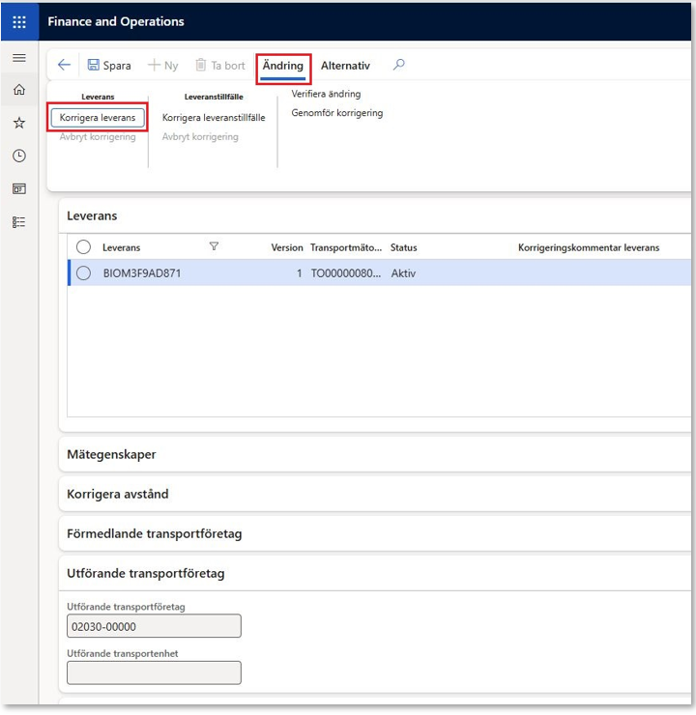Expand Förmedlande transportföretag section
The height and width of the screenshot is (715, 696).
coord(154,533)
